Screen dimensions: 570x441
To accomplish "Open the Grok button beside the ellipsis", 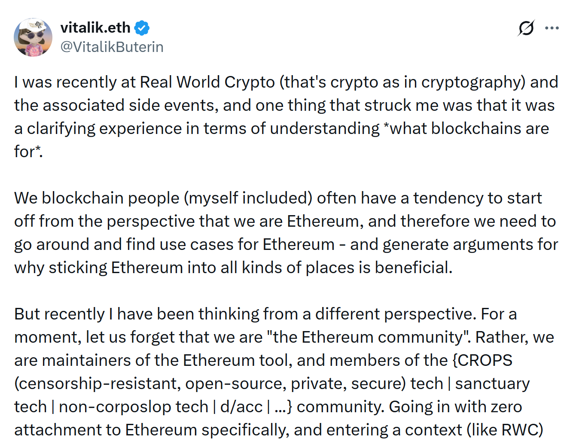I will (525, 27).
